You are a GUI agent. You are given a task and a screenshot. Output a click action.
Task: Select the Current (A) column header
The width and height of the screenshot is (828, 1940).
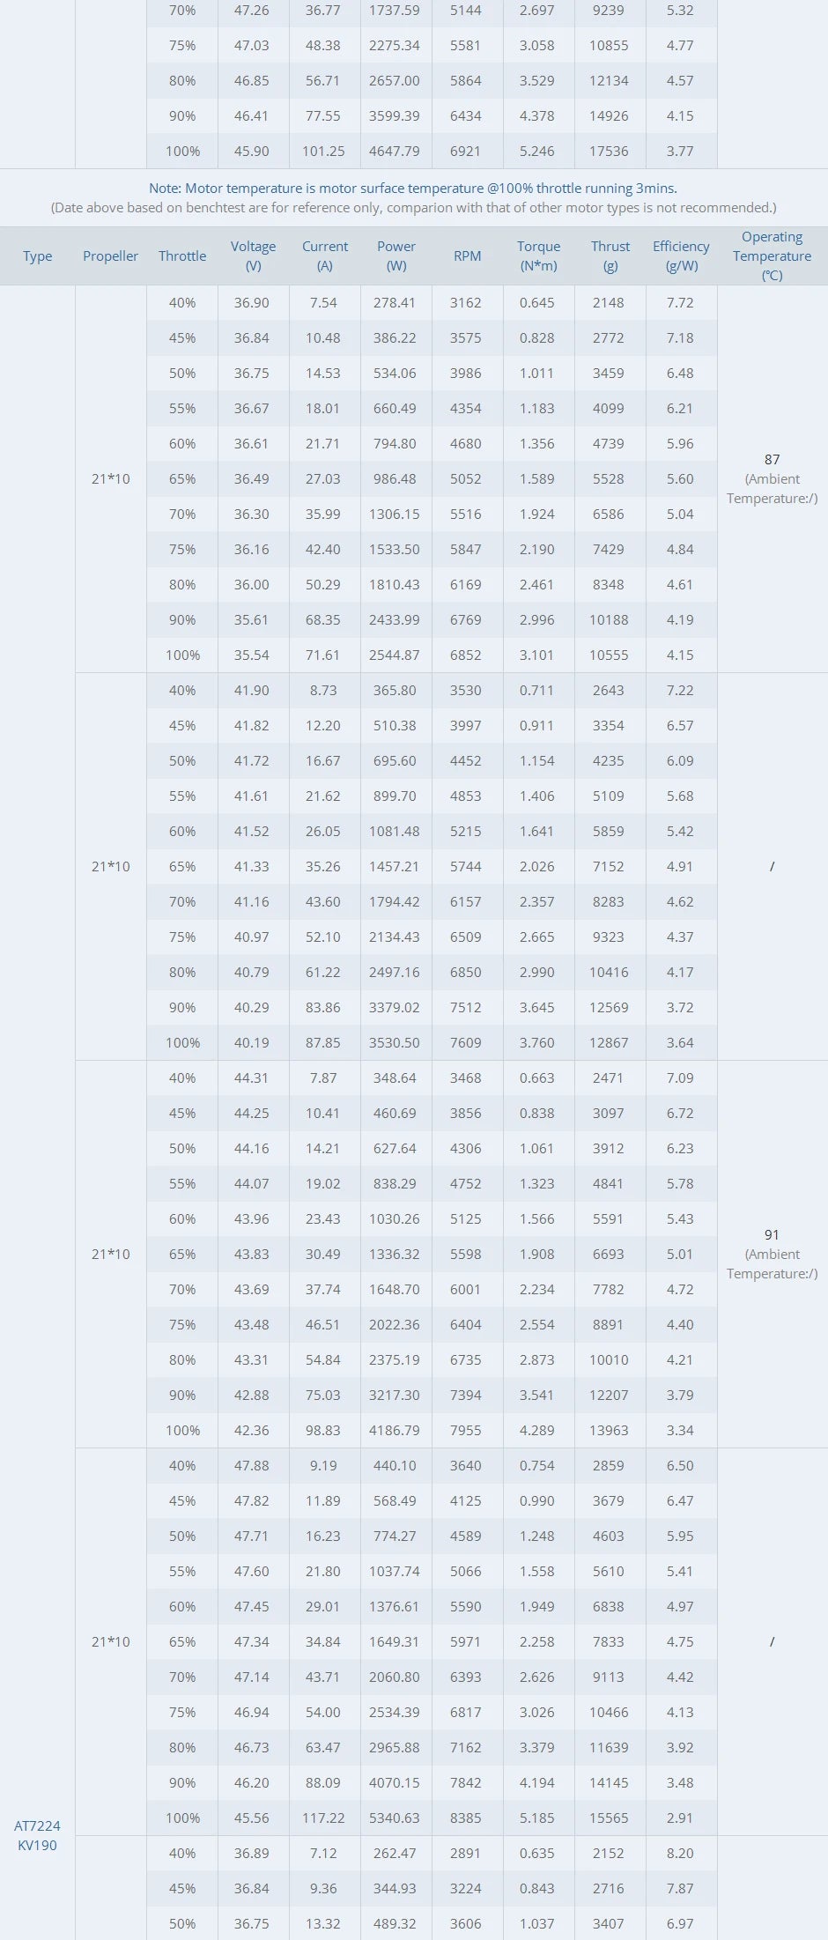pos(325,256)
